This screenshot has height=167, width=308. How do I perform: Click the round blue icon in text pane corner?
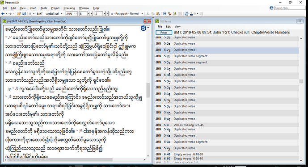[x=143, y=28]
